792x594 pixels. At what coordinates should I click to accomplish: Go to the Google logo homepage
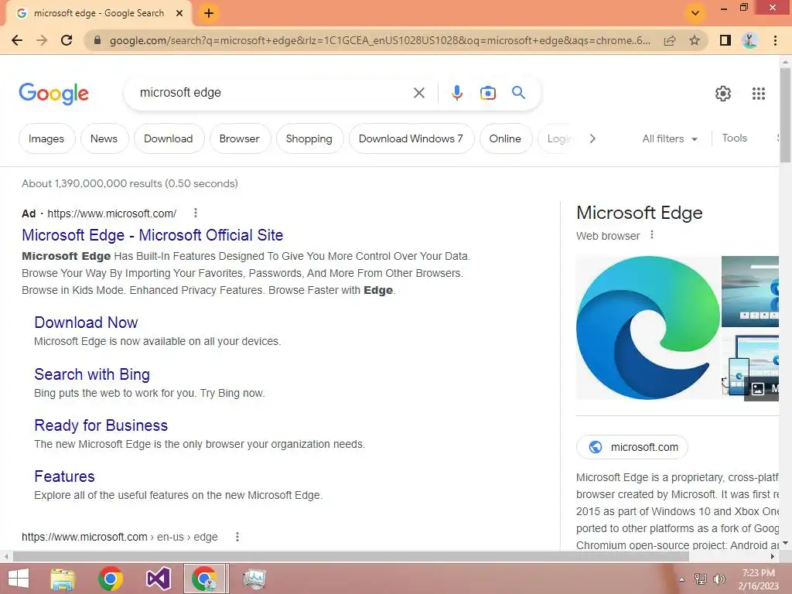[x=53, y=94]
